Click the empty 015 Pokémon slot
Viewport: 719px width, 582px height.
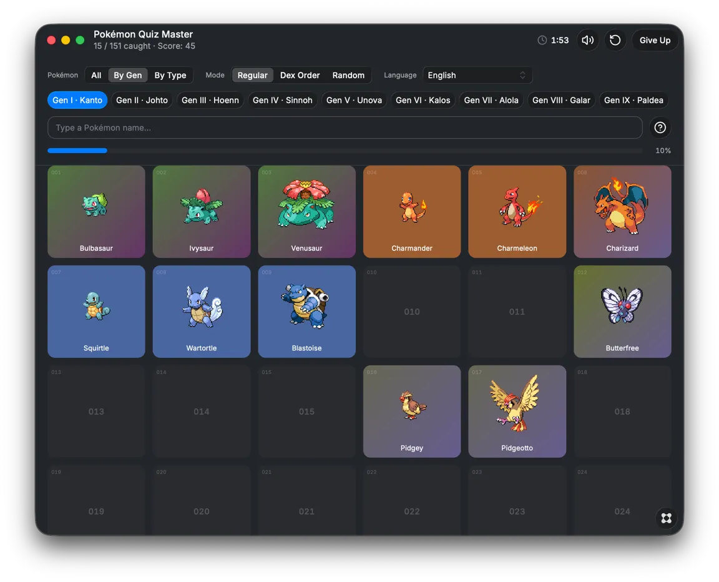(x=307, y=412)
